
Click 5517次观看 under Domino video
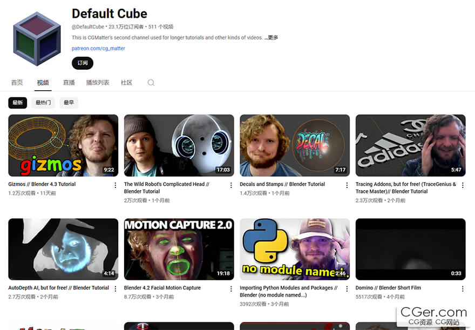(369, 297)
